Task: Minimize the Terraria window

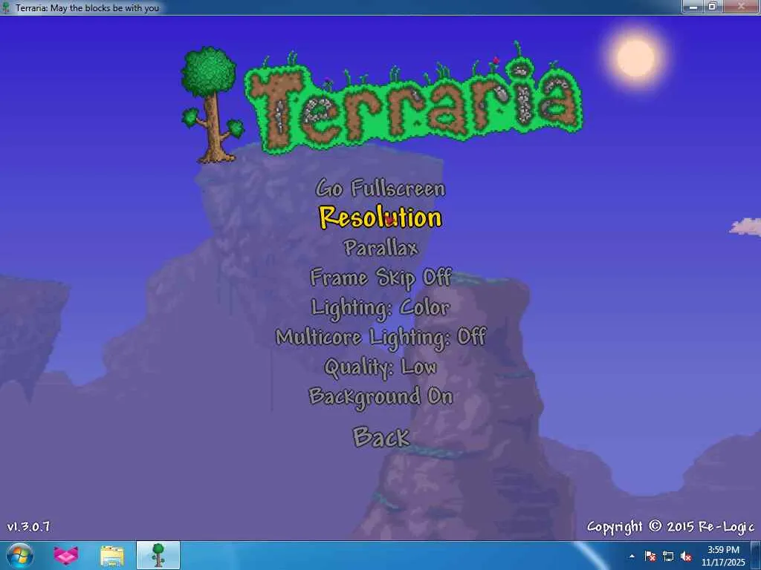Action: tap(693, 6)
